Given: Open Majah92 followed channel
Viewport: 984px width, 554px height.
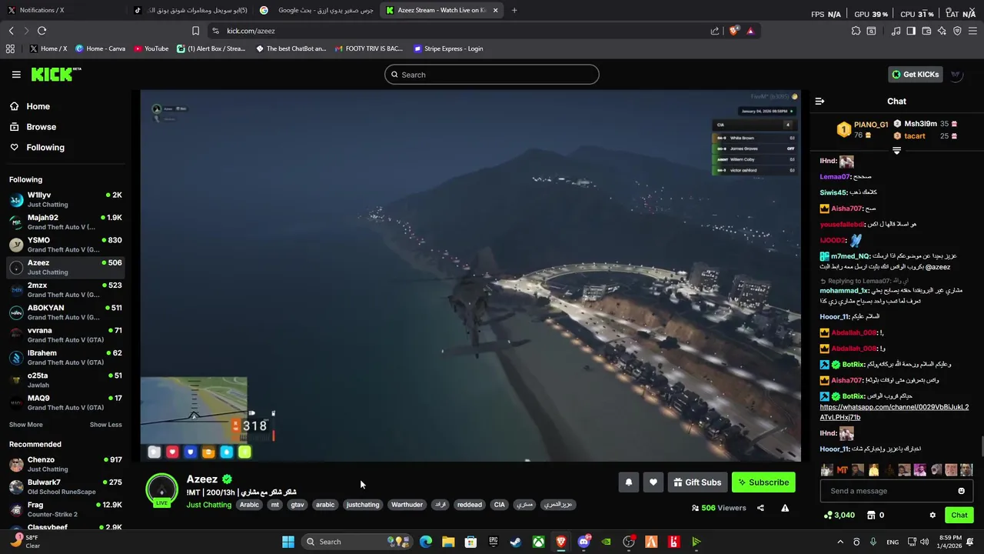Looking at the screenshot, I should point(66,222).
